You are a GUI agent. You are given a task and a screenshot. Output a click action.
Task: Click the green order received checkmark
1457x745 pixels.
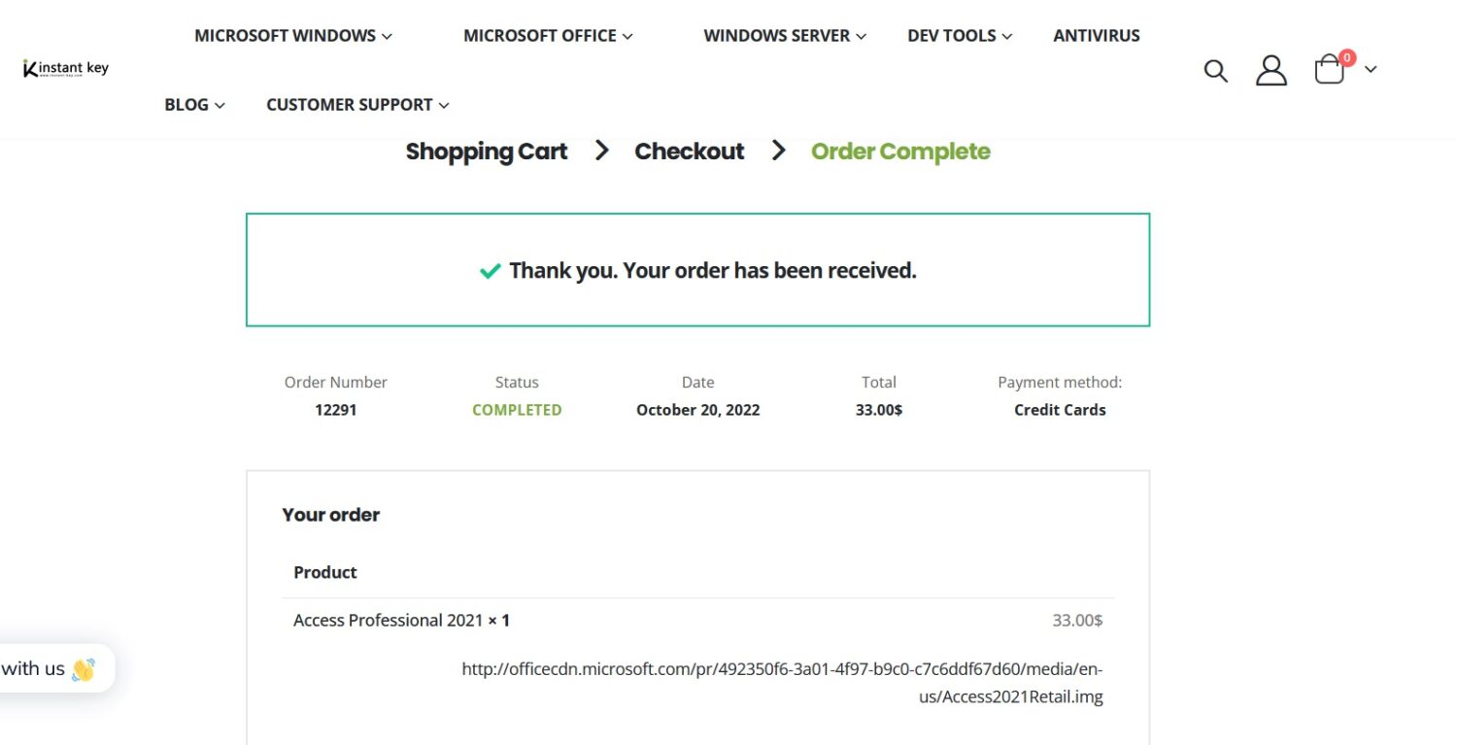pyautogui.click(x=491, y=271)
